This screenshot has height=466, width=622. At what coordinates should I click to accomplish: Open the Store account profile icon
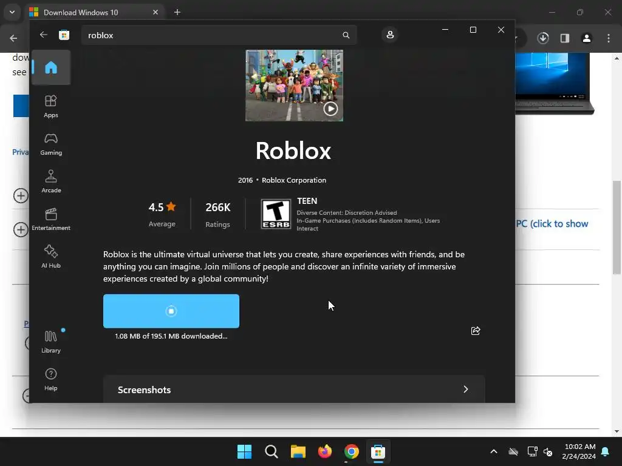pyautogui.click(x=390, y=35)
